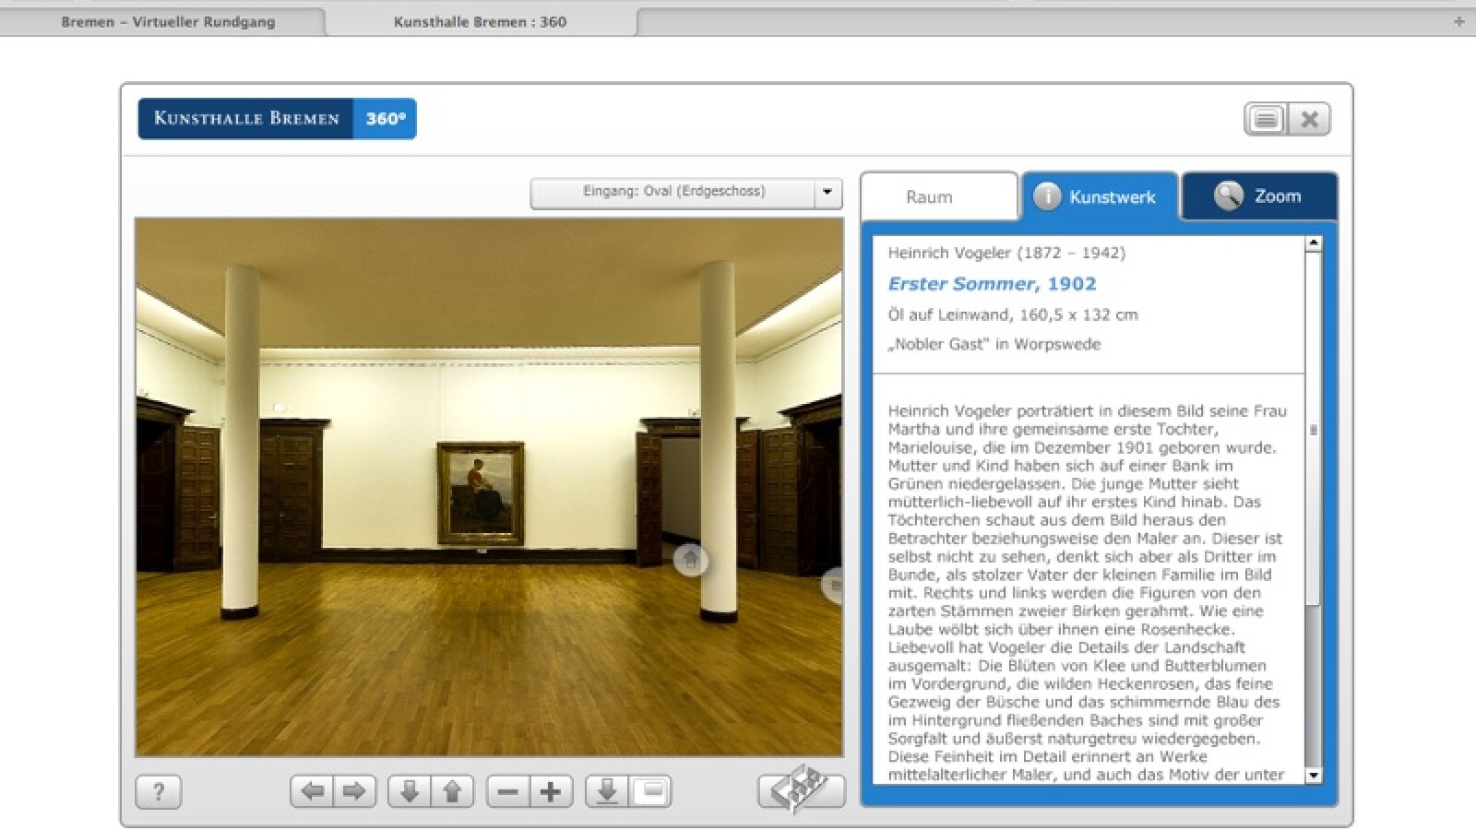Zoom in using the plus button
This screenshot has height=830, width=1476.
click(551, 791)
